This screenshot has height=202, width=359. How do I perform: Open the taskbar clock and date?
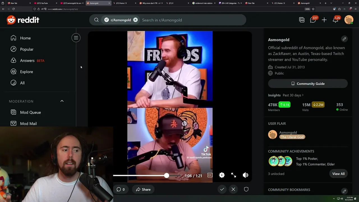point(349,199)
